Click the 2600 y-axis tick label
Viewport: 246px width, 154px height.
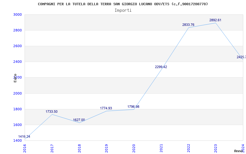18,46
